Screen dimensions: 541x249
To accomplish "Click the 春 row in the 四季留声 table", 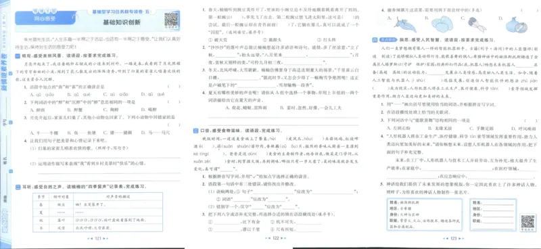I will pyautogui.click(x=97, y=204).
